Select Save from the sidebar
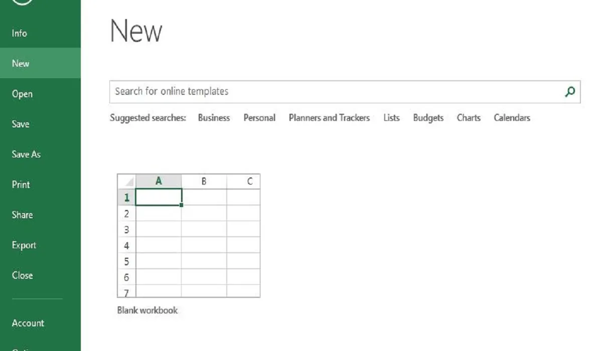602x351 pixels. (x=20, y=124)
